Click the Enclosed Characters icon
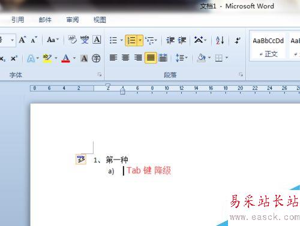The height and width of the screenshot is (226, 300). [x=96, y=58]
